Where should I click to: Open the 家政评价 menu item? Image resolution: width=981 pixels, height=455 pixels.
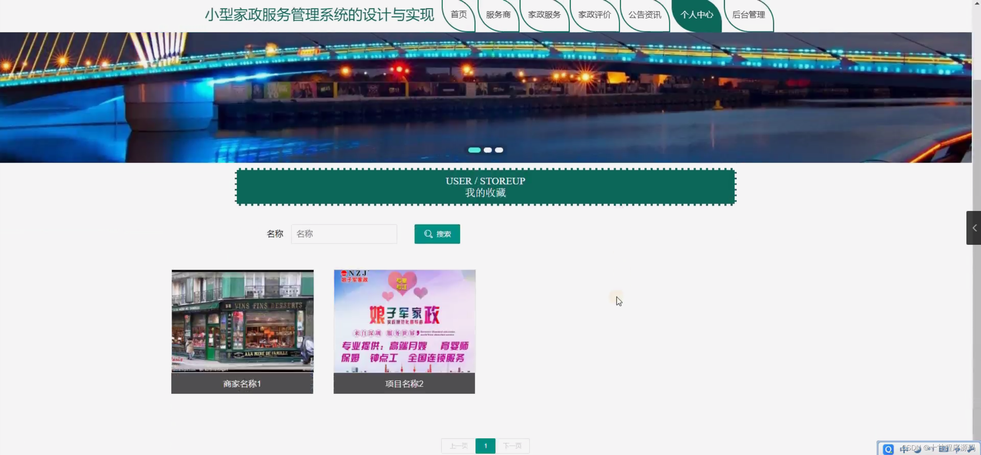594,15
